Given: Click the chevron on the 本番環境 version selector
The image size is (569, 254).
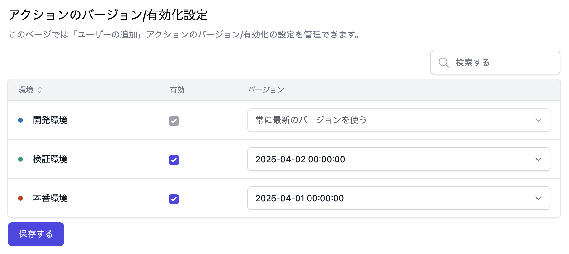Looking at the screenshot, I should 539,198.
